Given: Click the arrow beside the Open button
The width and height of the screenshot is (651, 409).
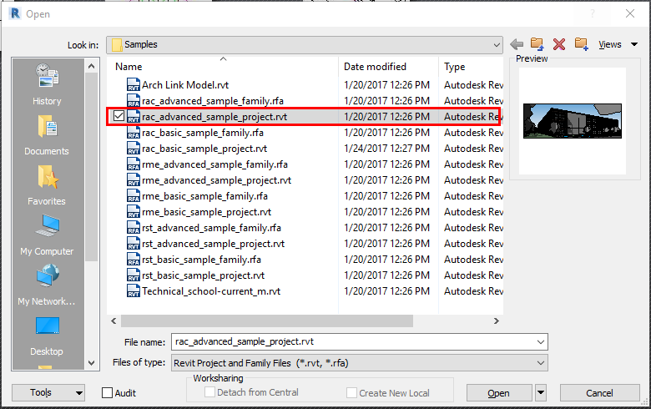Looking at the screenshot, I should tap(541, 392).
